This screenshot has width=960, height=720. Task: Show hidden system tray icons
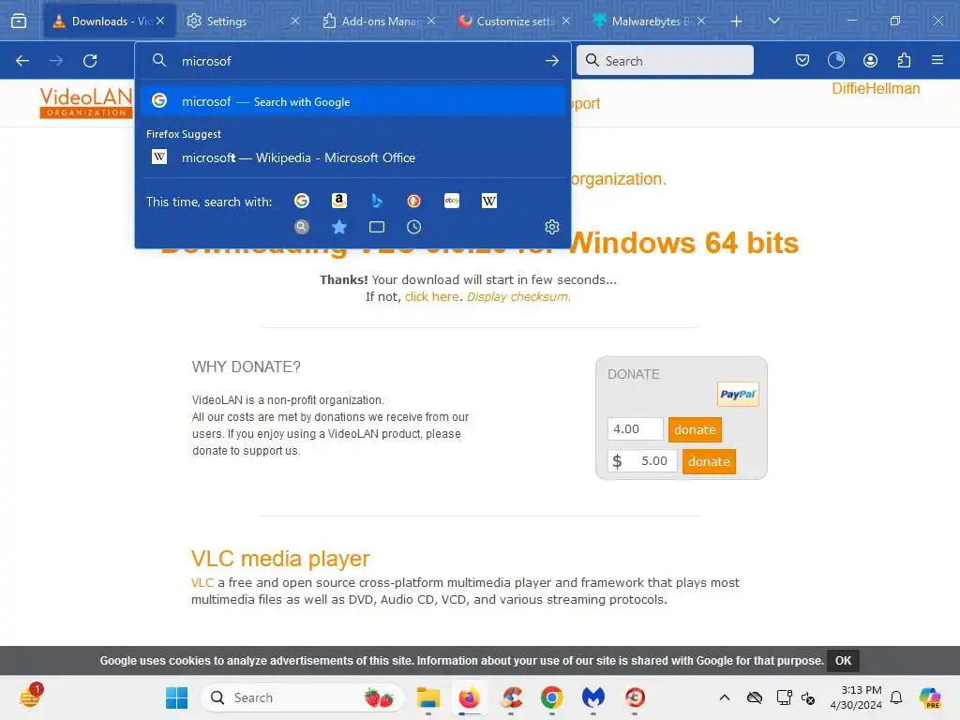click(x=725, y=697)
